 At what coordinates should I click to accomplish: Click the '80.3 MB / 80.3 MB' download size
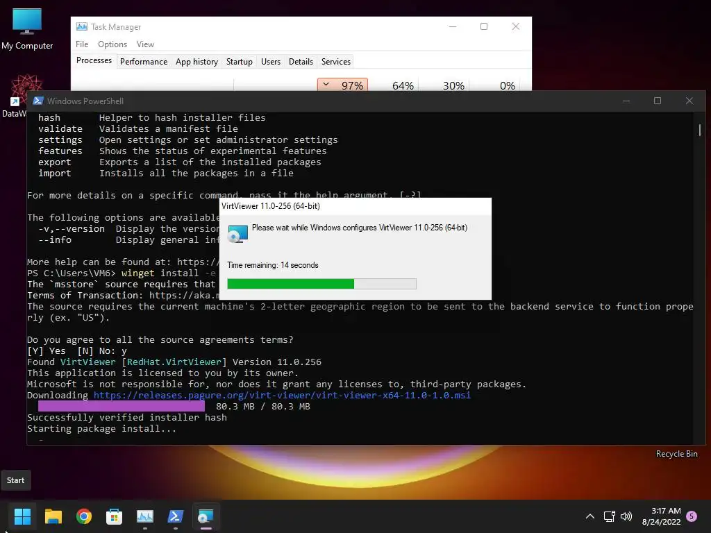[x=263, y=407]
